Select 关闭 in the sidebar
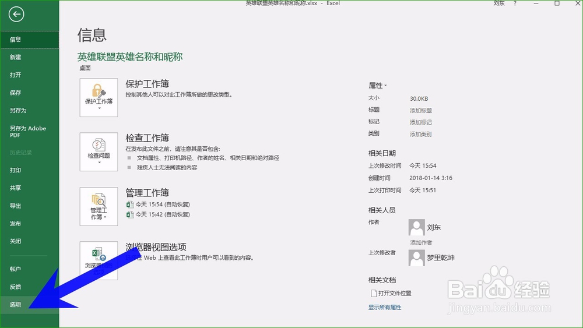Viewport: 583px width, 328px height. coord(29,241)
